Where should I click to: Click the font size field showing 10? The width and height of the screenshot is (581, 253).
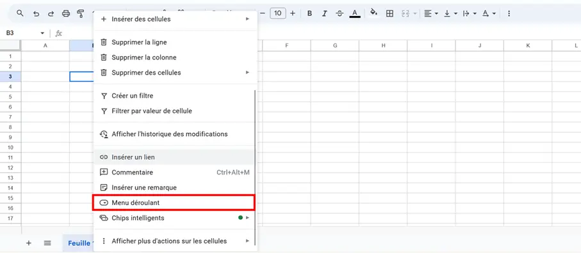[278, 13]
